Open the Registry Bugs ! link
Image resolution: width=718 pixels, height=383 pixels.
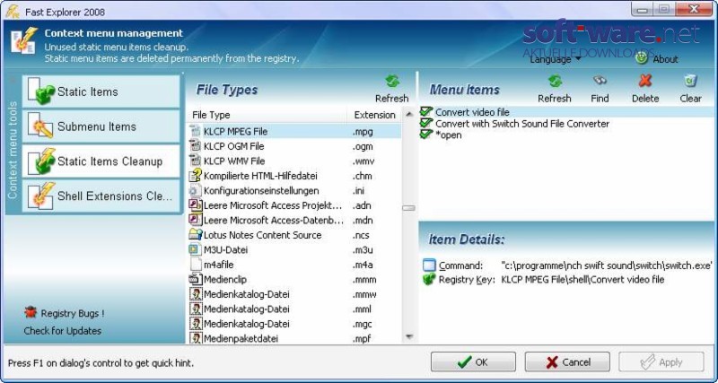[73, 313]
